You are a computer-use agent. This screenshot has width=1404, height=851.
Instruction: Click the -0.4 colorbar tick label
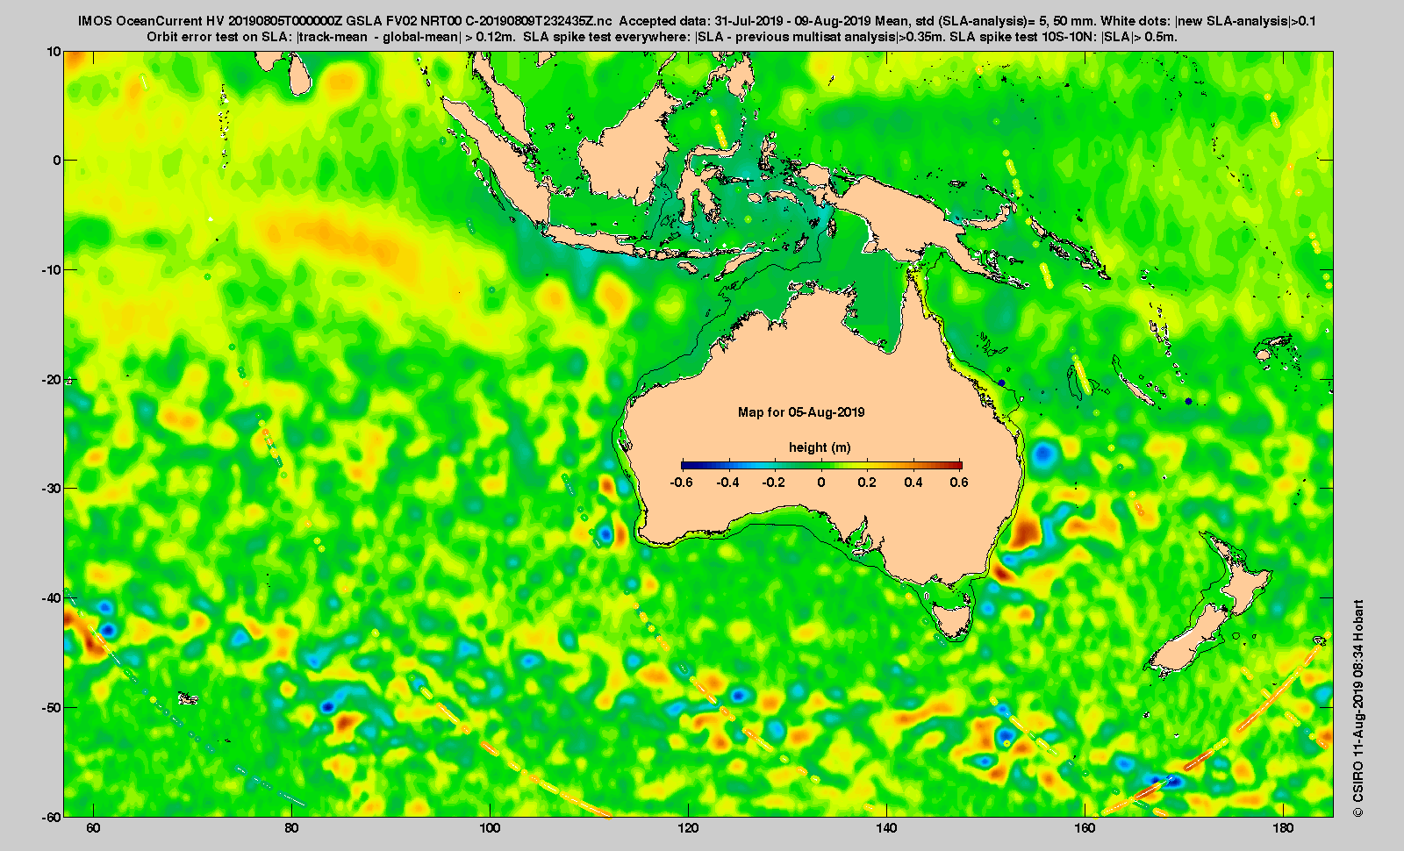click(727, 483)
